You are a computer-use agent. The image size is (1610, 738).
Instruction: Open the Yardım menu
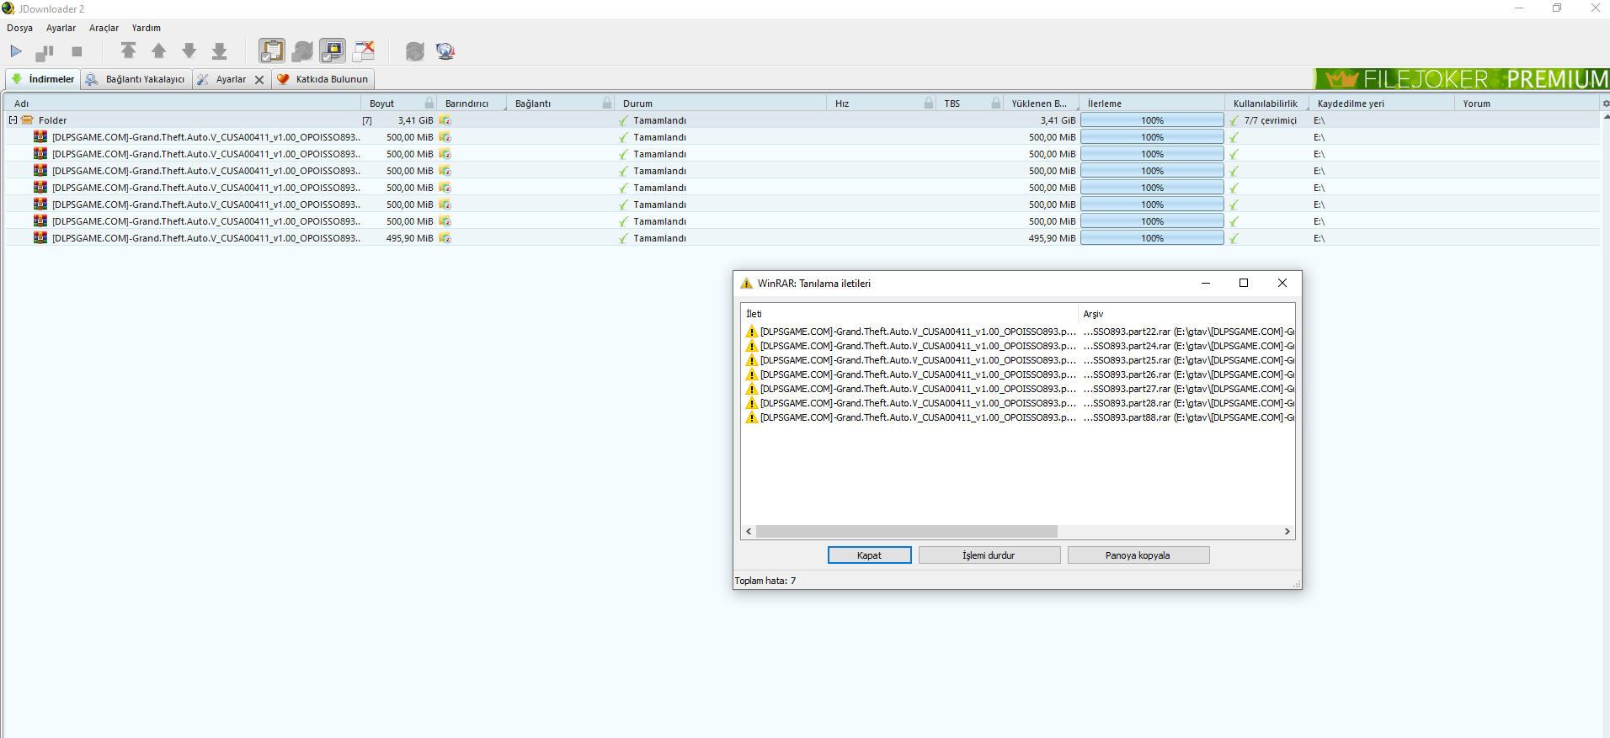point(147,28)
